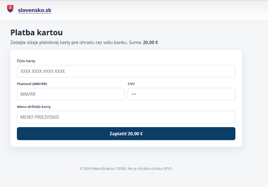The height and width of the screenshot is (187, 268).
Task: Focus the card number field
Action: [126, 71]
